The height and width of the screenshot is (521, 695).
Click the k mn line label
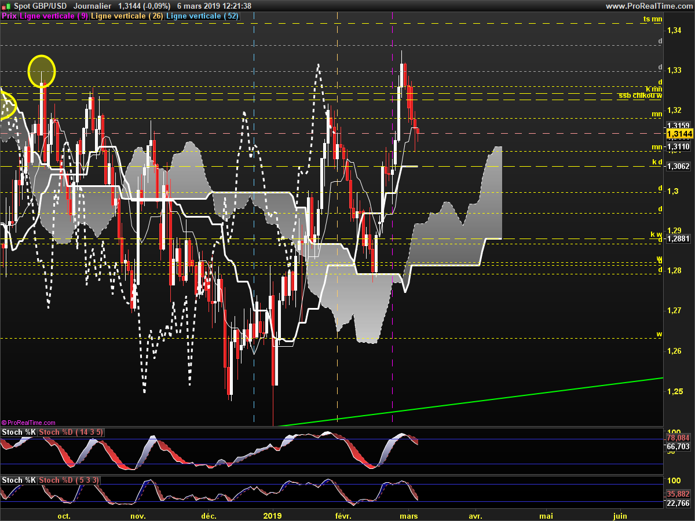pos(654,89)
